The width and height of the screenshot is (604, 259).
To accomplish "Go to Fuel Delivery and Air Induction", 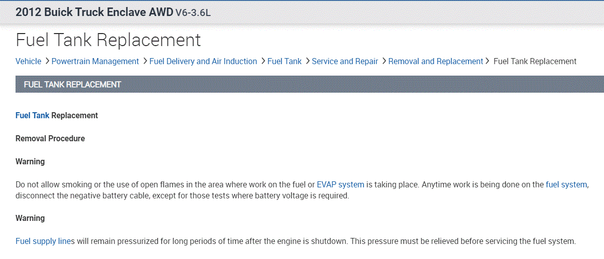I will click(x=203, y=61).
